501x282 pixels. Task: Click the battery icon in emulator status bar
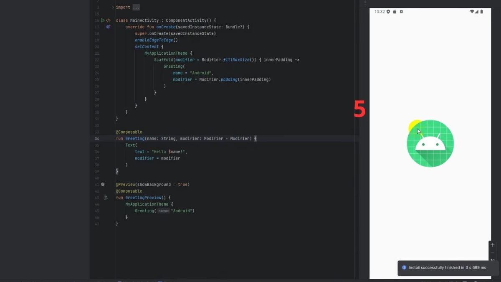coord(482,12)
